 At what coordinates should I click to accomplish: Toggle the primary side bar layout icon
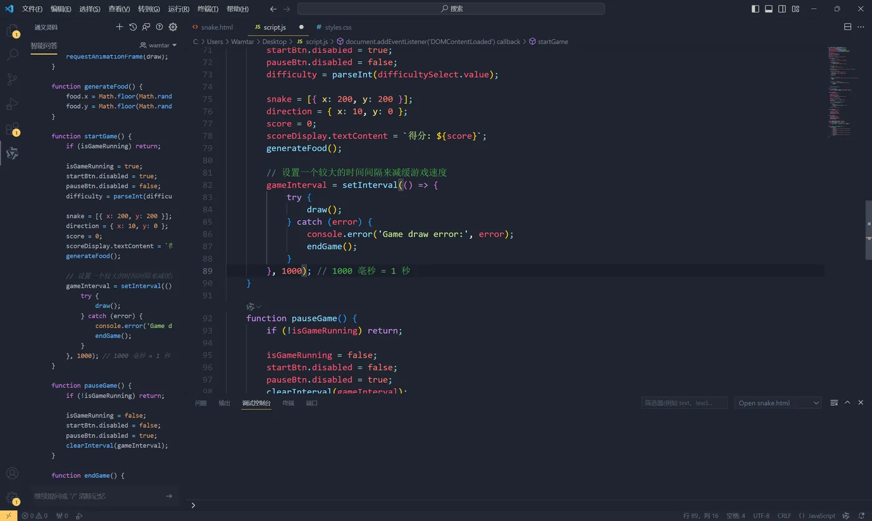pyautogui.click(x=755, y=9)
